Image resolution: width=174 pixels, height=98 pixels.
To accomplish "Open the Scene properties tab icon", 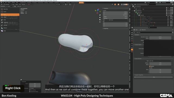I will pyautogui.click(x=132, y=39).
